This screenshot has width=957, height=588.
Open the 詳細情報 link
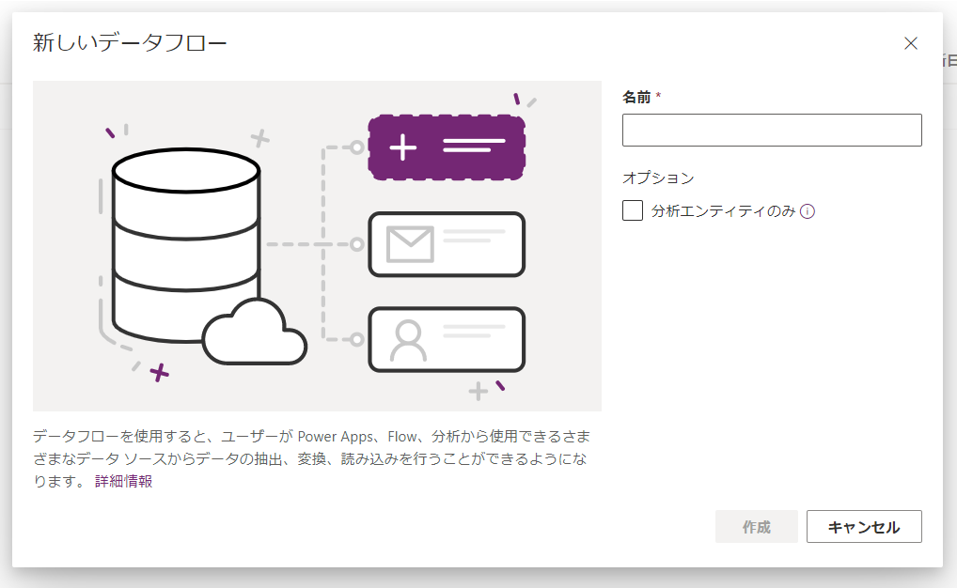click(x=124, y=481)
